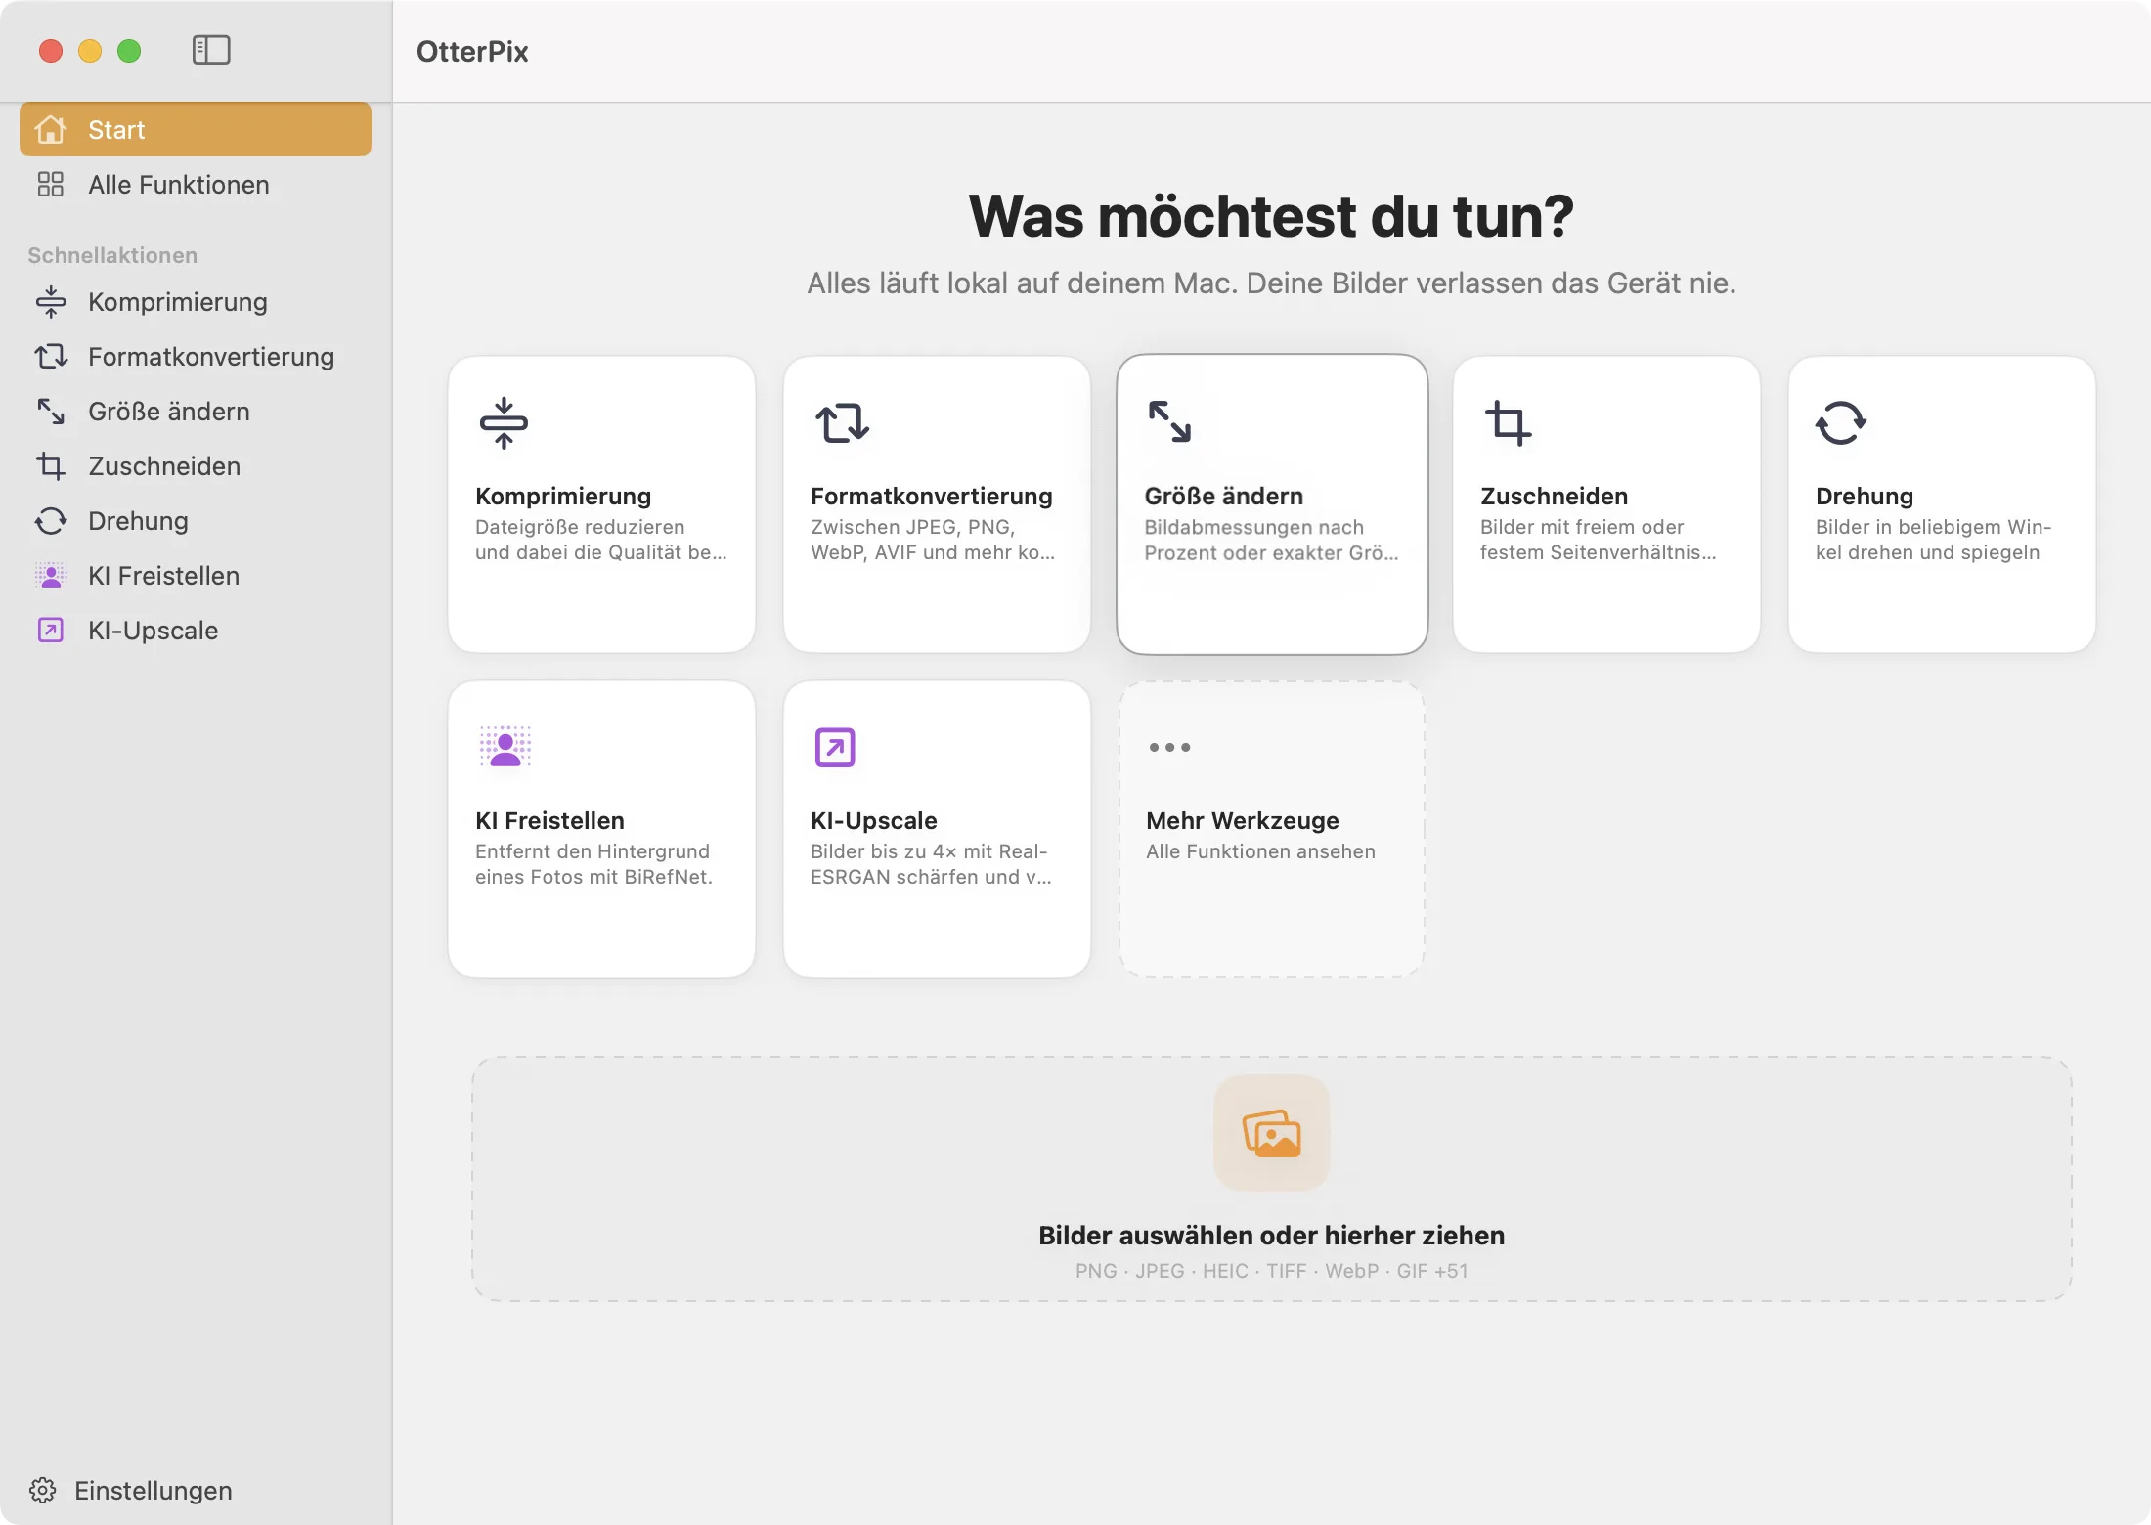This screenshot has width=2151, height=1525.
Task: Click 'Alle Funktionen ansehen' text
Action: coord(1260,851)
